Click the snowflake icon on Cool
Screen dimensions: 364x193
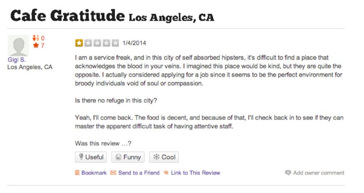point(156,157)
